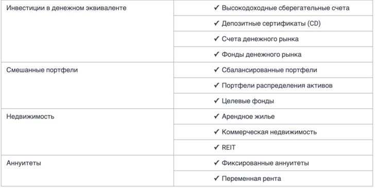Click the checkmark next to REIT

click(x=216, y=147)
